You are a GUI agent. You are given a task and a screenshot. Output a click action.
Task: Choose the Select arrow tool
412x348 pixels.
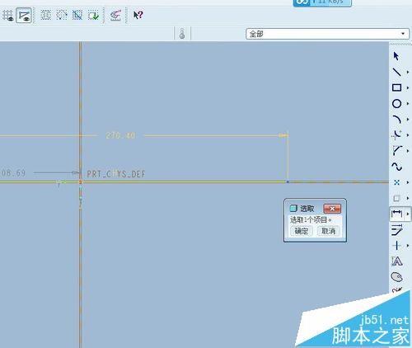point(396,56)
